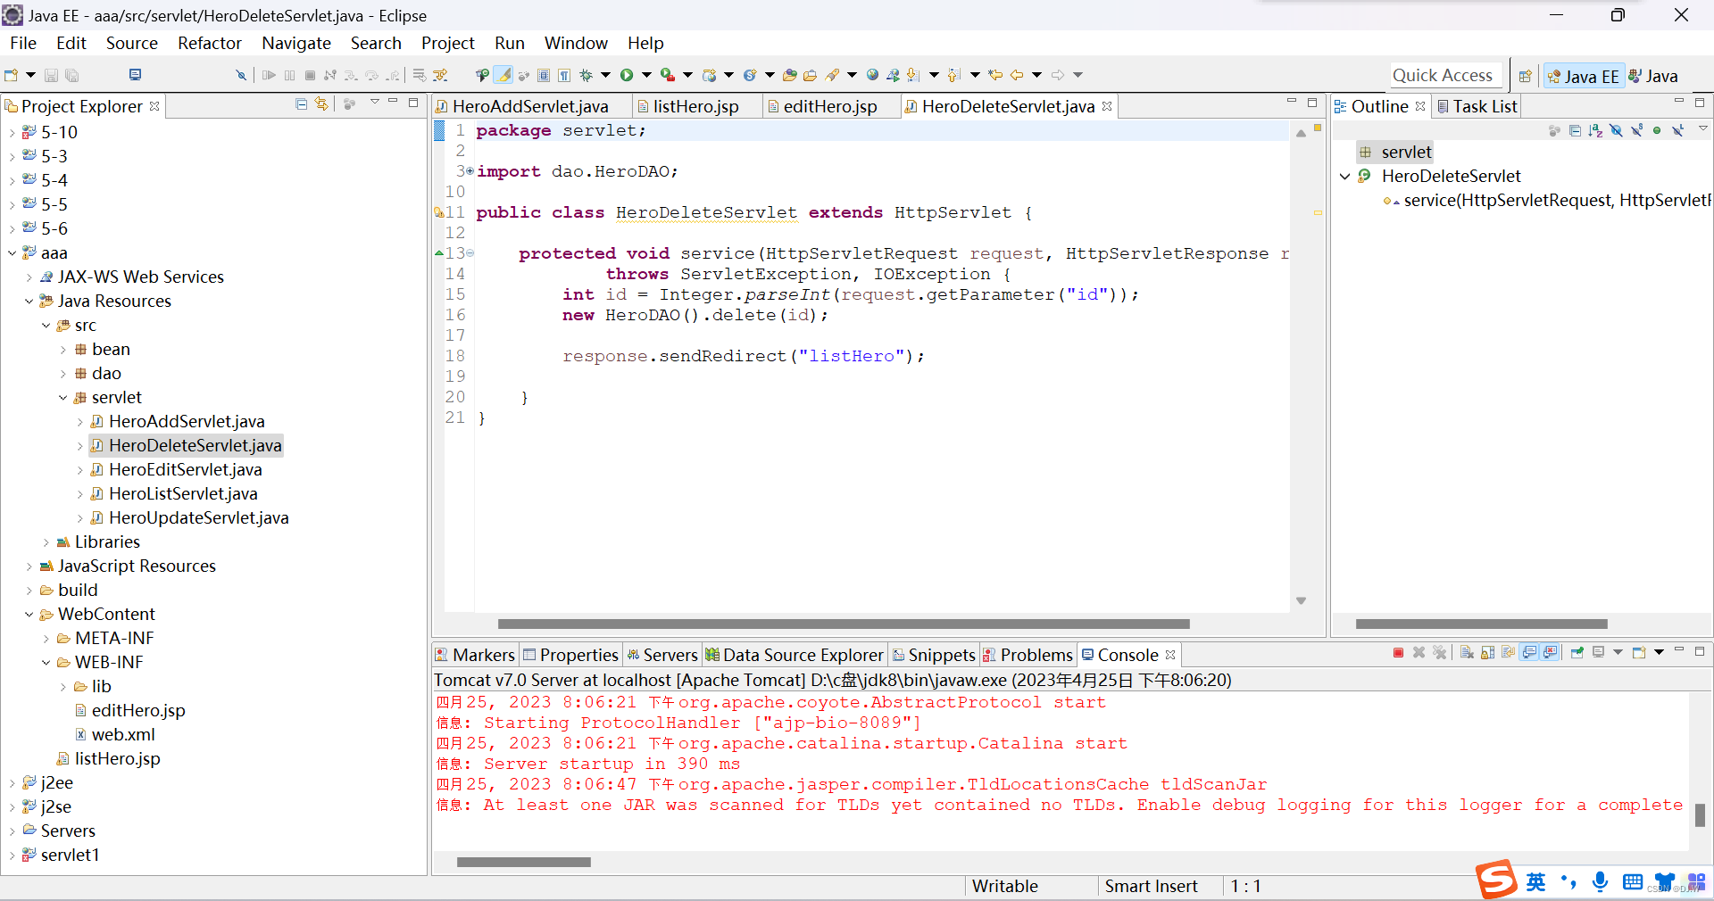Click the Quick Access field
This screenshot has width=1714, height=901.
(1446, 76)
